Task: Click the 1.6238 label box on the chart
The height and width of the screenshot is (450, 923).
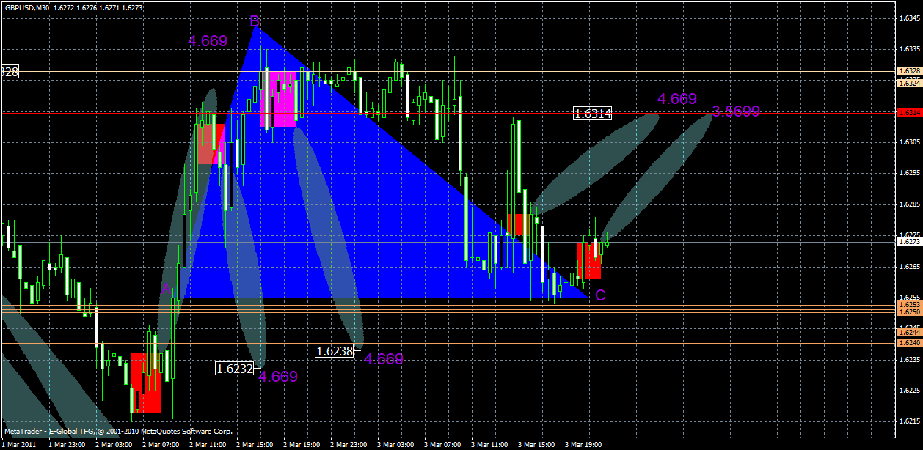Action: 332,350
